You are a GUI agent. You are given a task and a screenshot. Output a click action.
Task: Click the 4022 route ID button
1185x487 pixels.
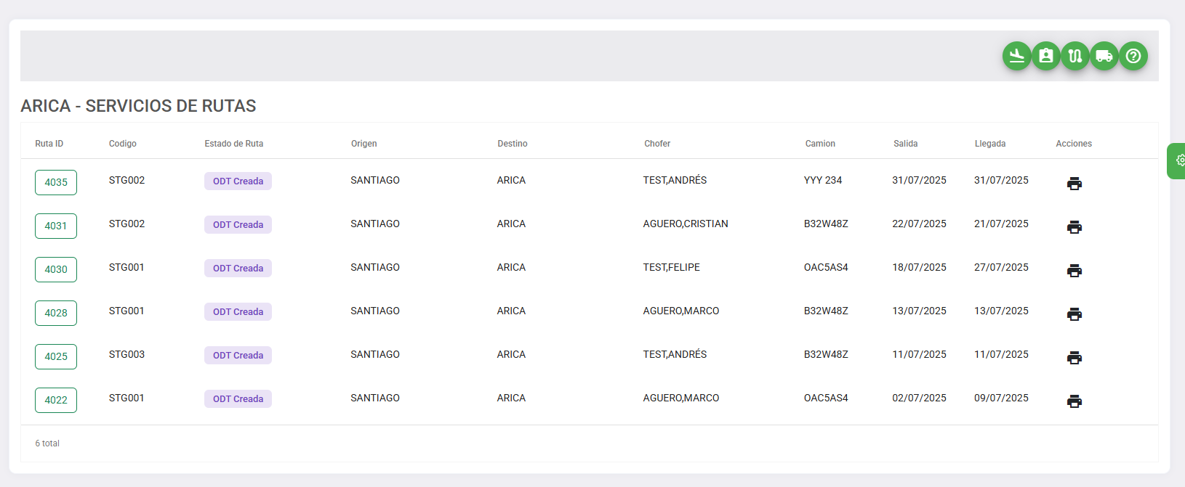56,400
